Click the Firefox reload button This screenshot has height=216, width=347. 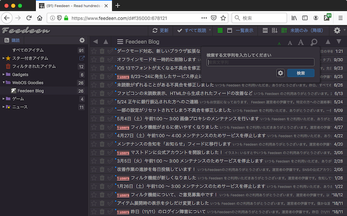[29, 18]
